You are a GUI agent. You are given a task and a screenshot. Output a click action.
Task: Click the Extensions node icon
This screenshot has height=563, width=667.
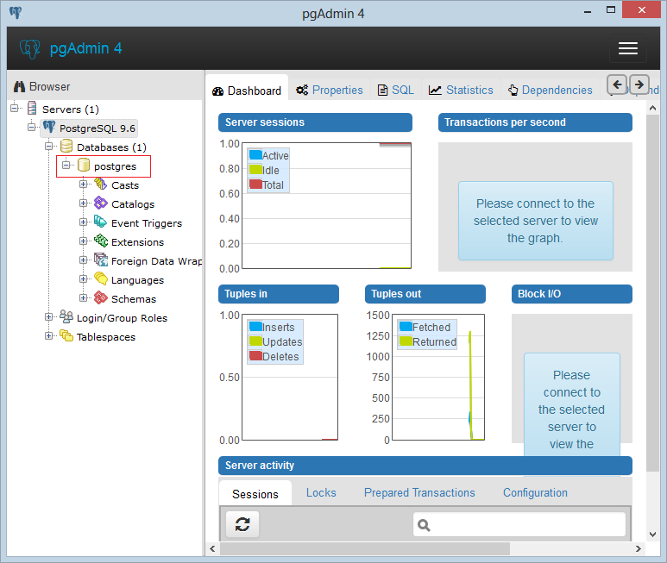pos(101,241)
